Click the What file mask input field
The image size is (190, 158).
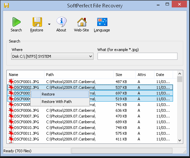click(138, 56)
